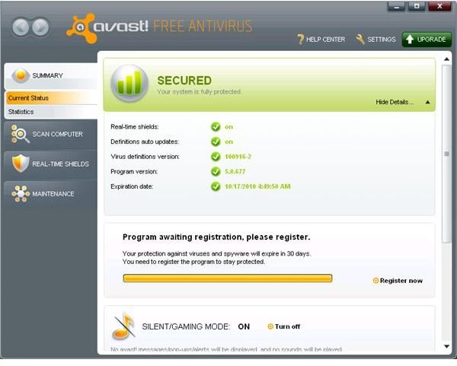Open Settings via the wrench icon
457x366 pixels.
point(360,39)
